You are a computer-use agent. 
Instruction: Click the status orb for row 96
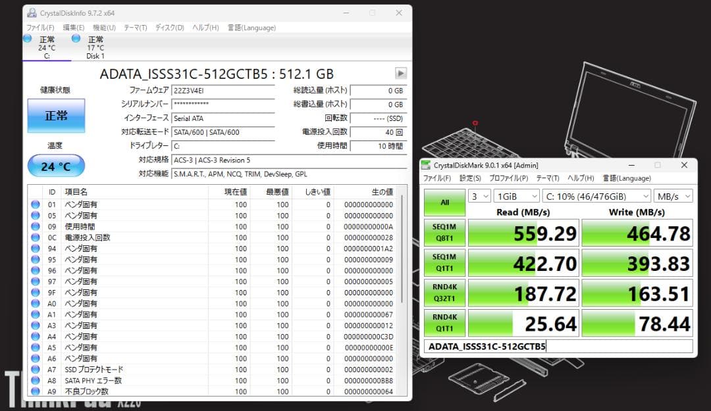[36, 270]
